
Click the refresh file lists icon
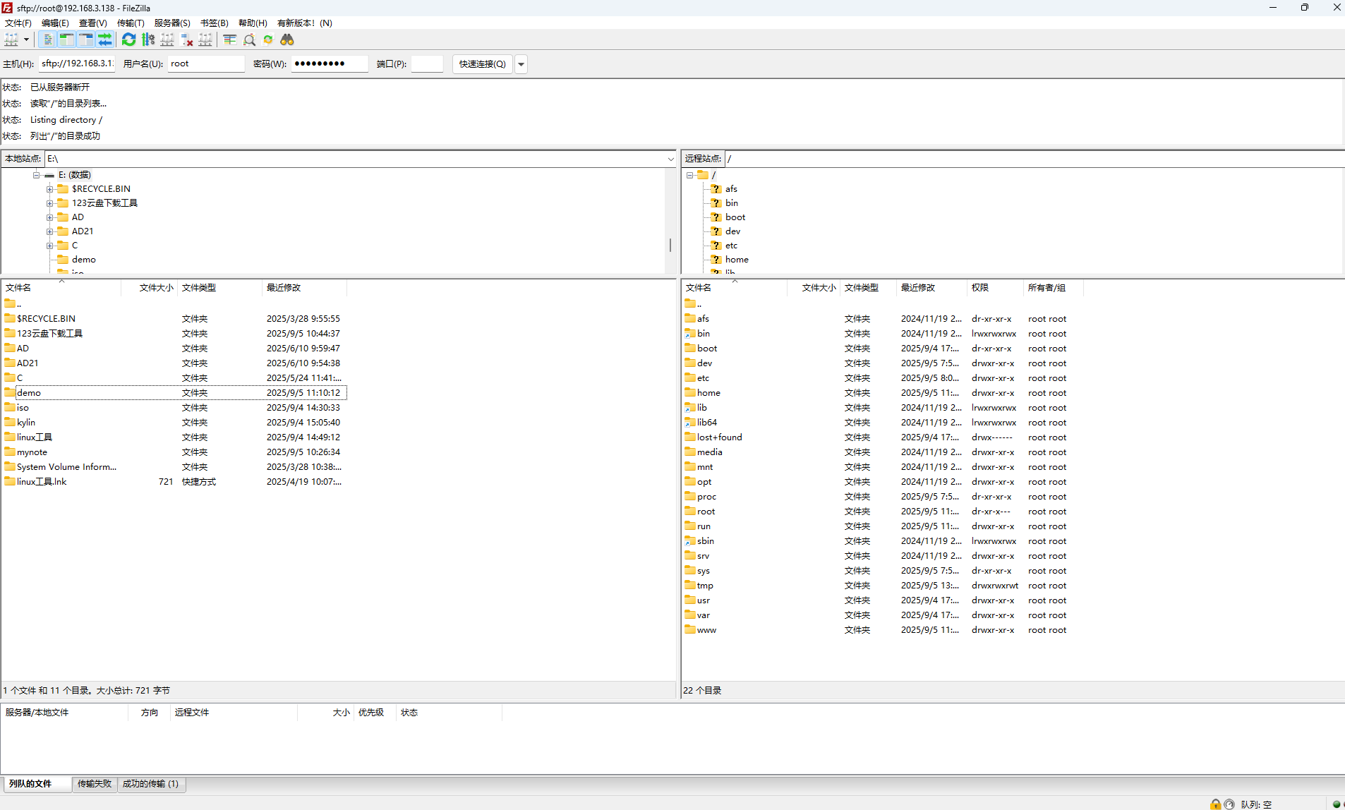128,40
